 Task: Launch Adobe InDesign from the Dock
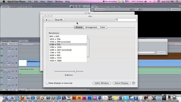point(84,98)
